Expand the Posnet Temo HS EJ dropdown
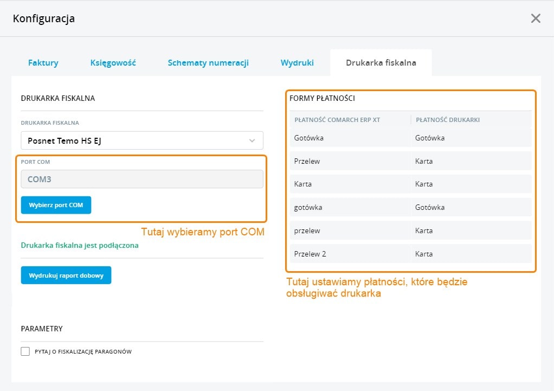This screenshot has width=554, height=391. point(141,141)
